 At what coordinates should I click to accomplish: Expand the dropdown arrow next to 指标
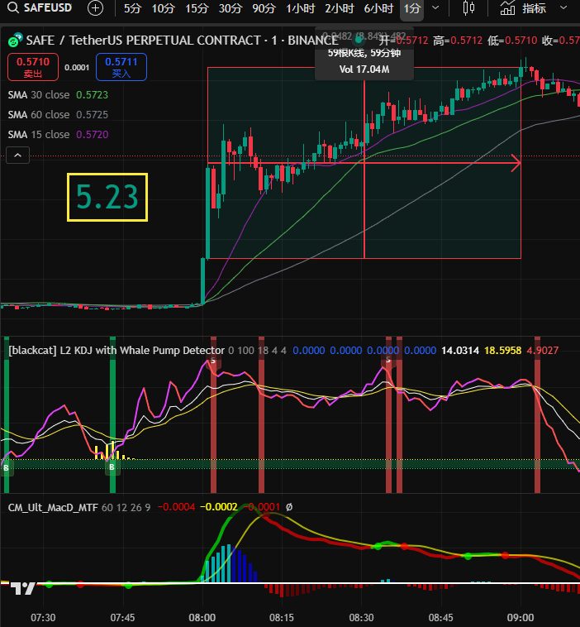click(x=563, y=7)
